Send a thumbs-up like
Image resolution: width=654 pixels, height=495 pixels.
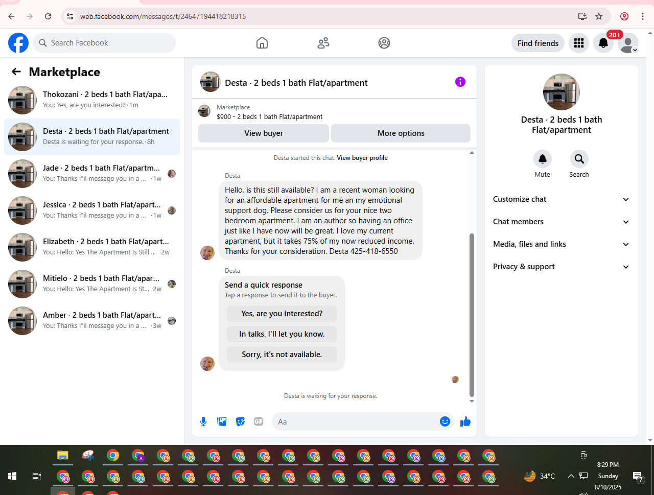click(x=465, y=421)
